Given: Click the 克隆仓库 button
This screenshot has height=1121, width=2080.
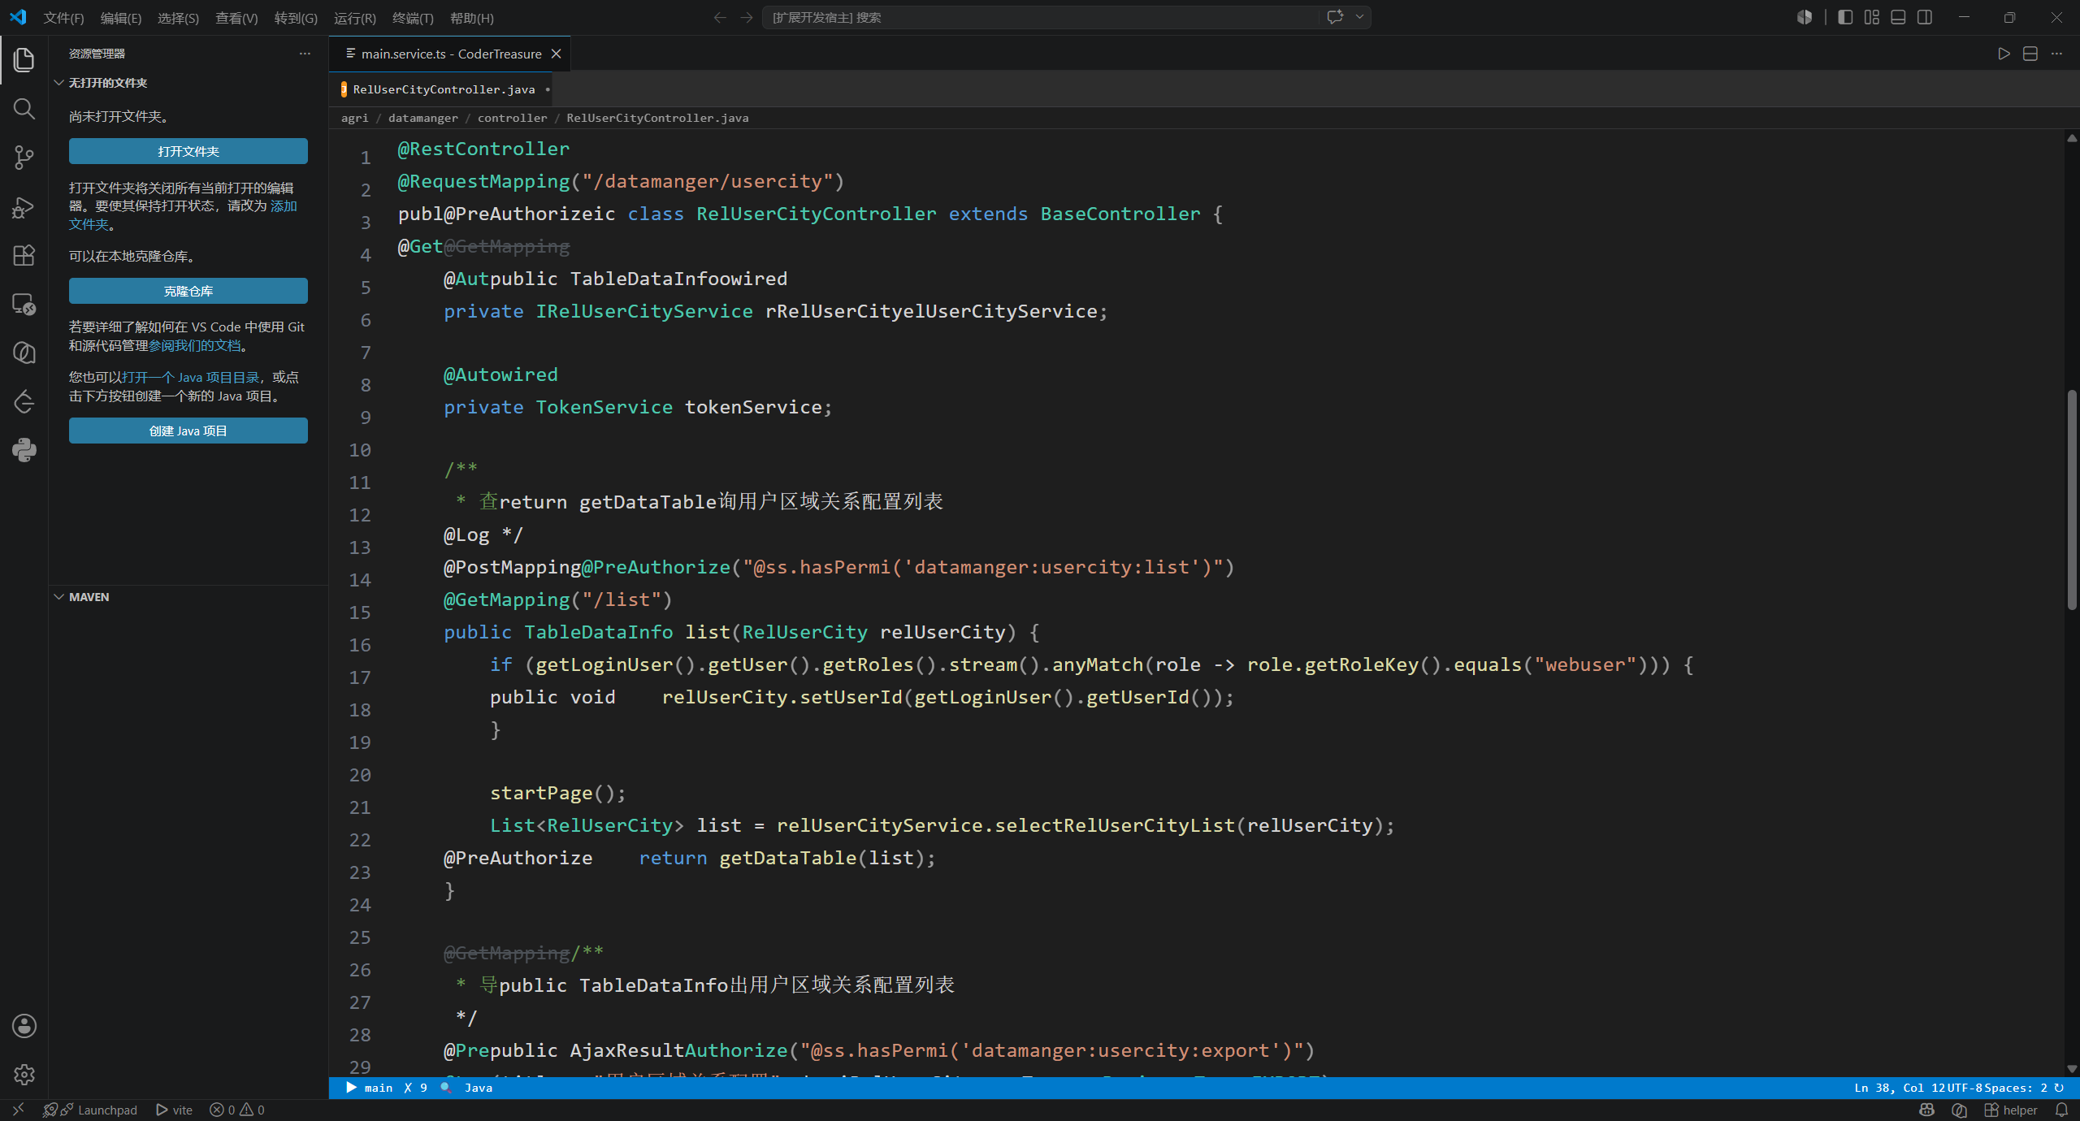Looking at the screenshot, I should (x=188, y=291).
